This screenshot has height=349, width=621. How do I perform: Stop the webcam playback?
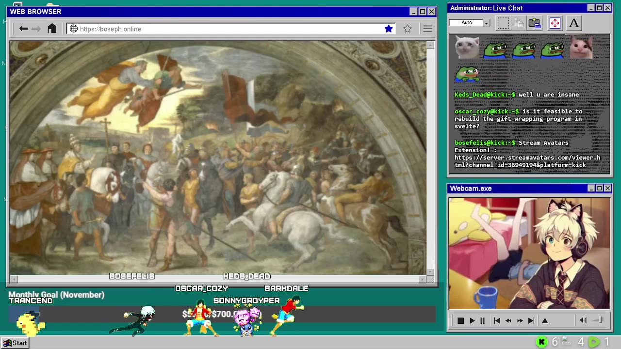click(x=460, y=320)
